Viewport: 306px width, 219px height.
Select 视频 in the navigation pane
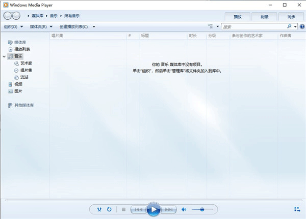[x=18, y=84]
